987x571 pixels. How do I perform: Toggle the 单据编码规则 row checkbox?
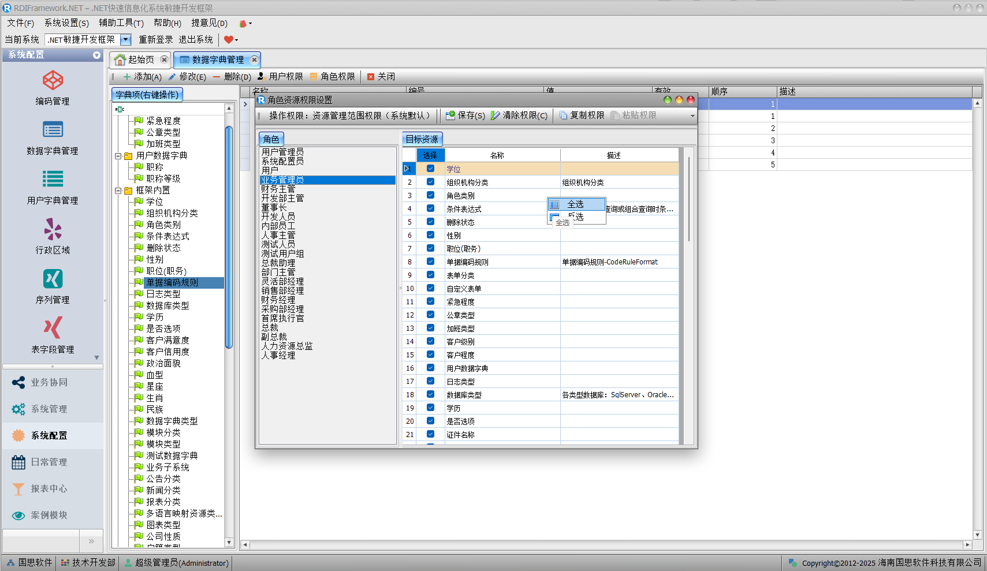(430, 262)
